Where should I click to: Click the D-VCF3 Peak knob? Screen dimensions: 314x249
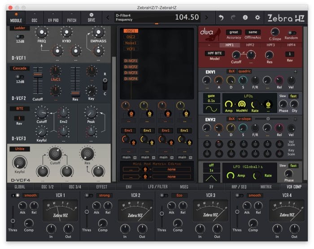91,113
